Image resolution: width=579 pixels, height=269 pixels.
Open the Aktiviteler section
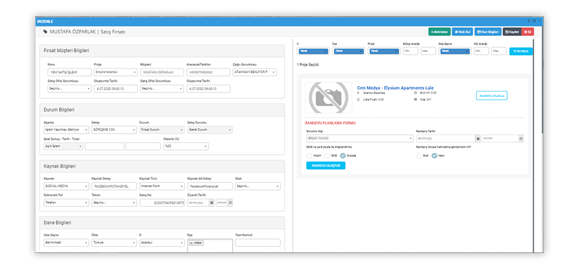[439, 31]
